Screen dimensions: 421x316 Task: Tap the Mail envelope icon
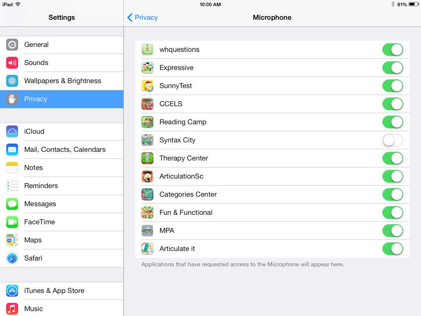pos(12,150)
